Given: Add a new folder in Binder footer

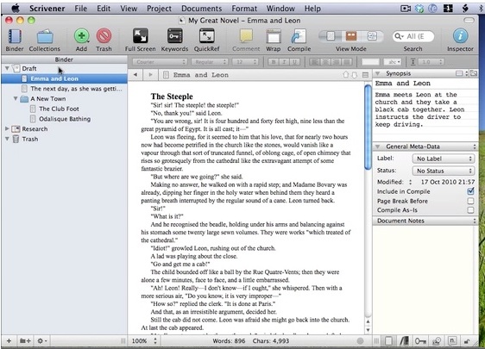Looking at the screenshot, I should click(25, 341).
